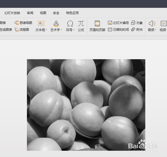Click the 视频 video icon
Screen dimensions: 167x157
tap(164, 23)
